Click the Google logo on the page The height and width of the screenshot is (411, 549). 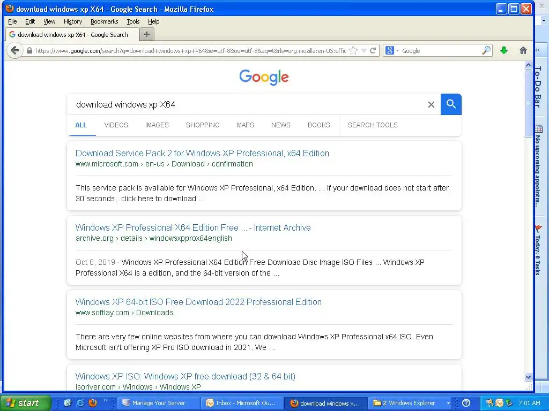pos(264,77)
